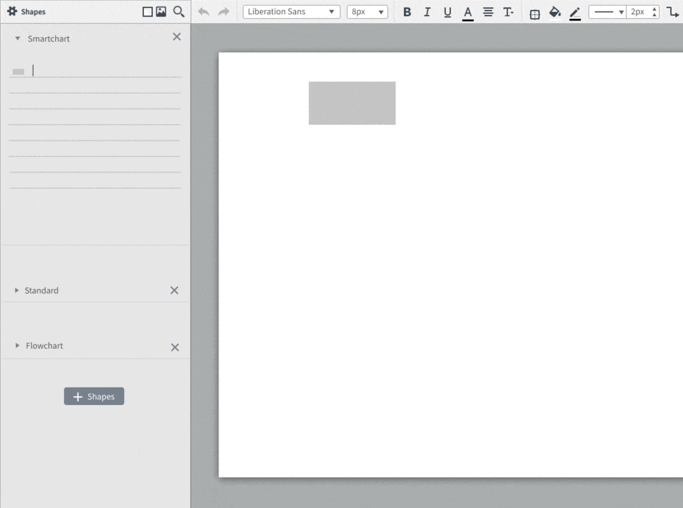Open the shape search magnifier icon
Image resolution: width=683 pixels, height=508 pixels.
click(x=178, y=12)
